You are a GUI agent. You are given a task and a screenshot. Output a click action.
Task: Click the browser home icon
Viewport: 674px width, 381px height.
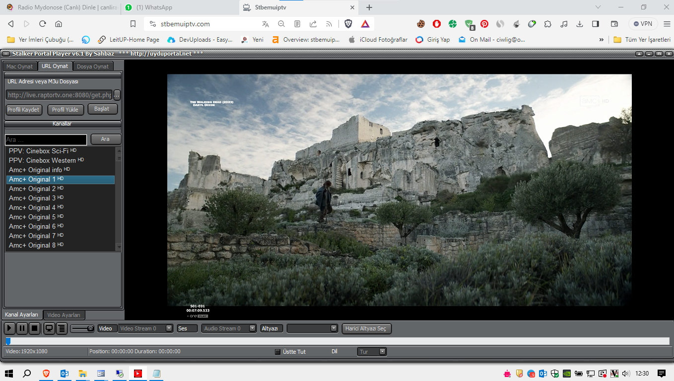point(59,24)
